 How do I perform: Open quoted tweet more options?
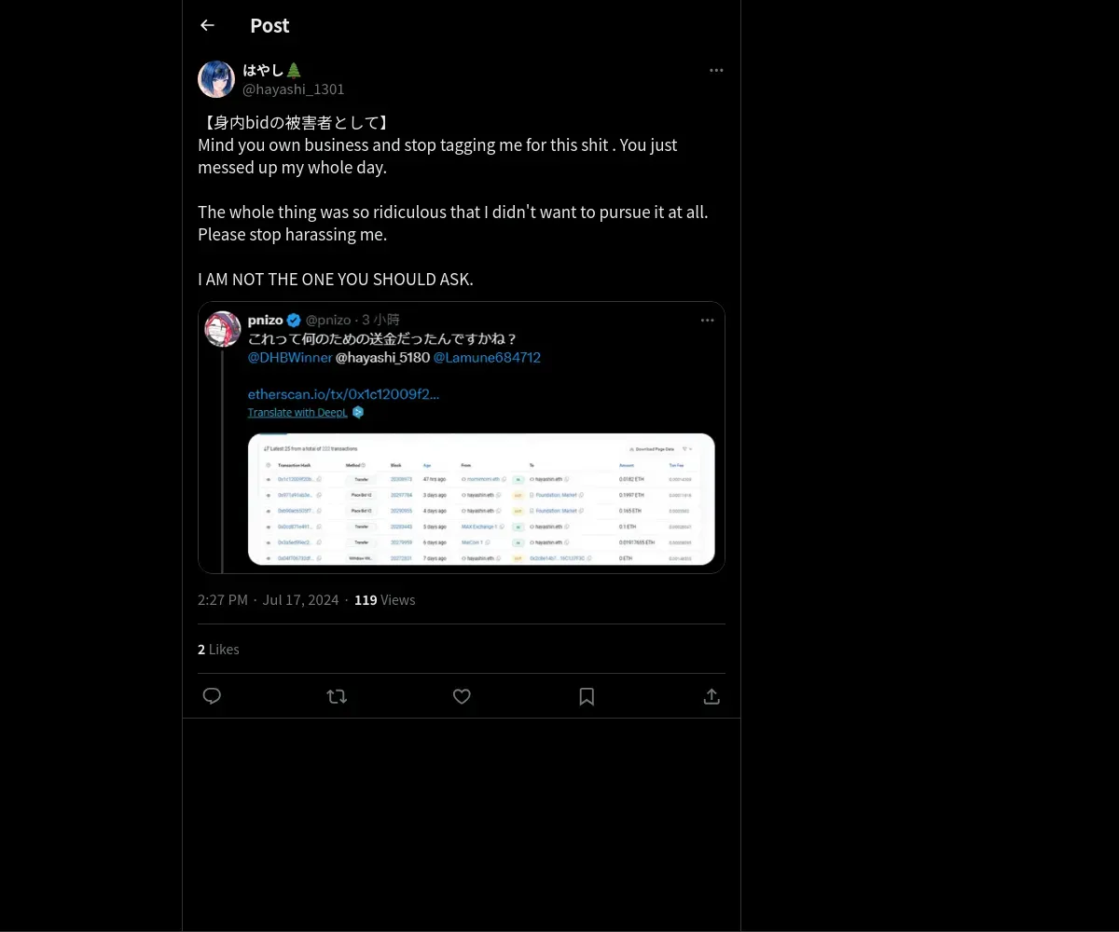708,321
